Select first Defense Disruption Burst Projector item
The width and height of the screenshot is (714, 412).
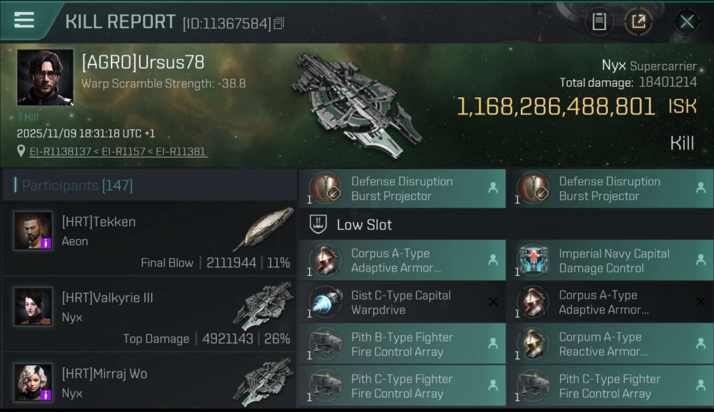[x=402, y=188]
